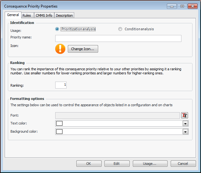
Task: Click the Text color white swatch
Action: coord(59,124)
